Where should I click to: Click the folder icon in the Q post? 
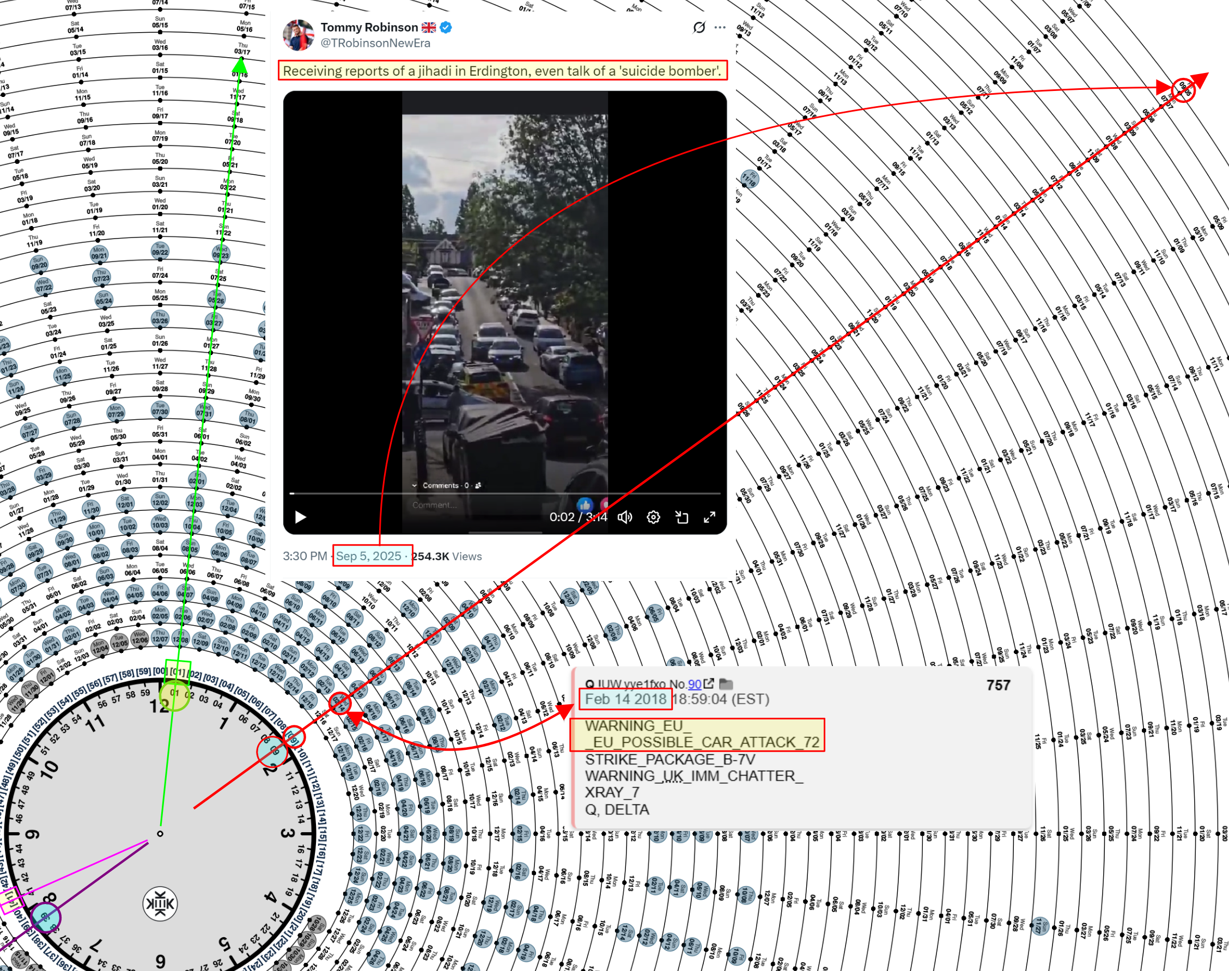click(726, 683)
